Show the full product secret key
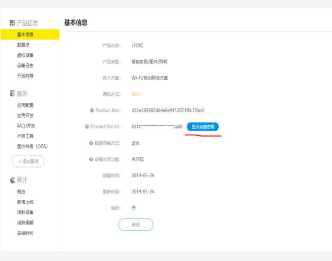The image size is (332, 261). 203,127
